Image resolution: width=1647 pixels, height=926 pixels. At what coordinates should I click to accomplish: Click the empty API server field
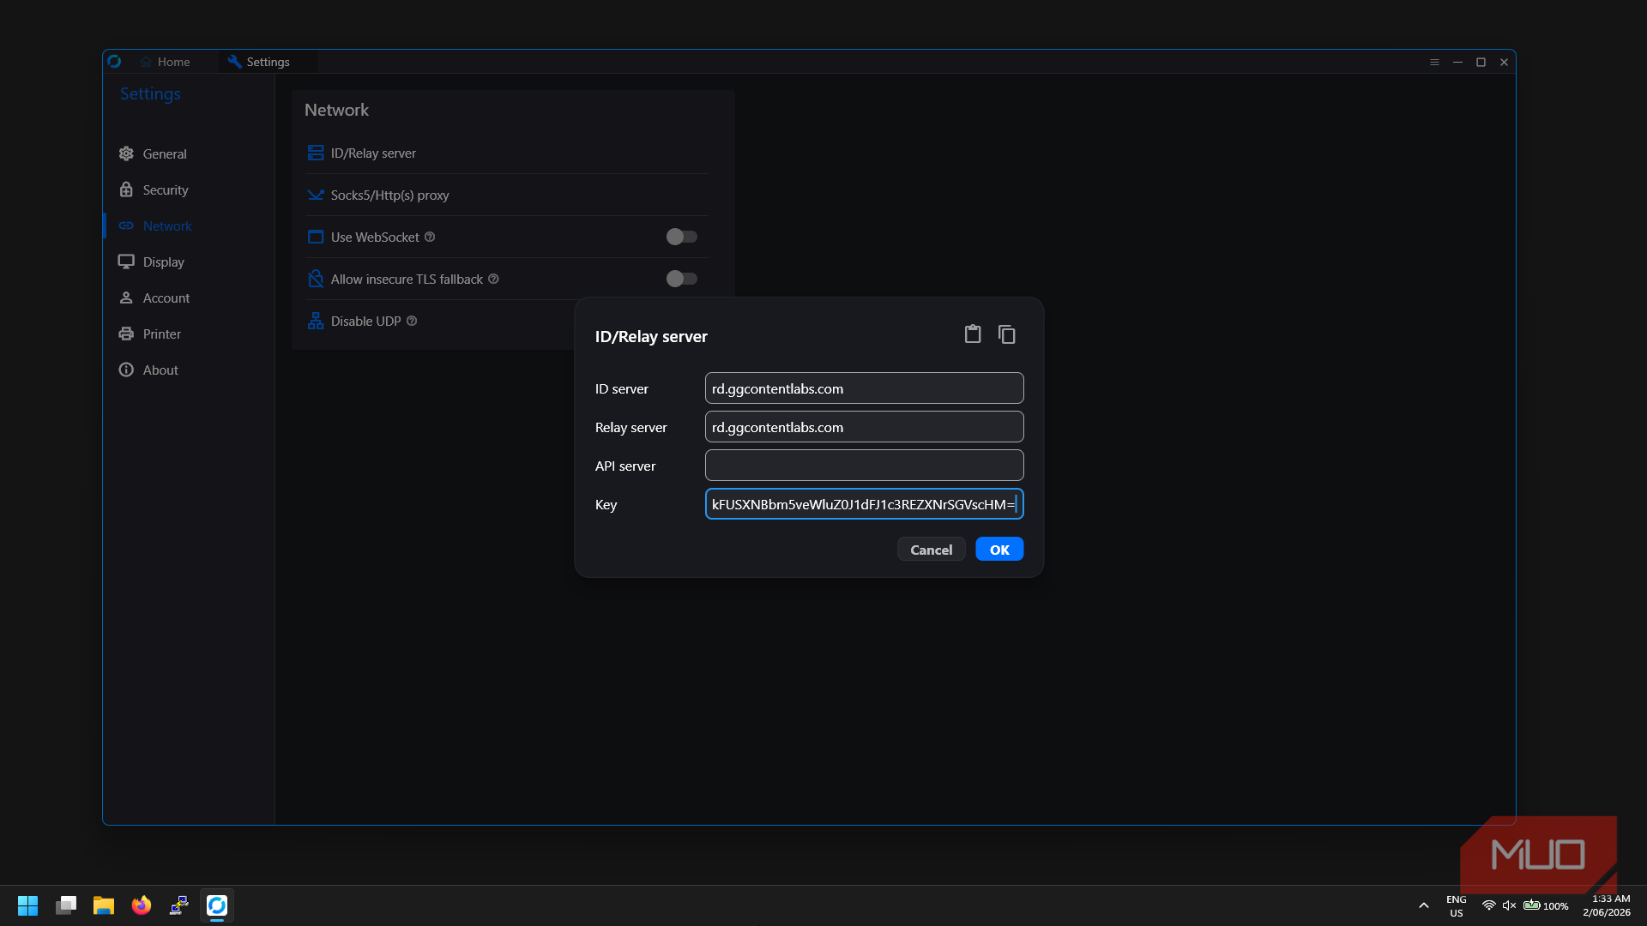point(864,466)
